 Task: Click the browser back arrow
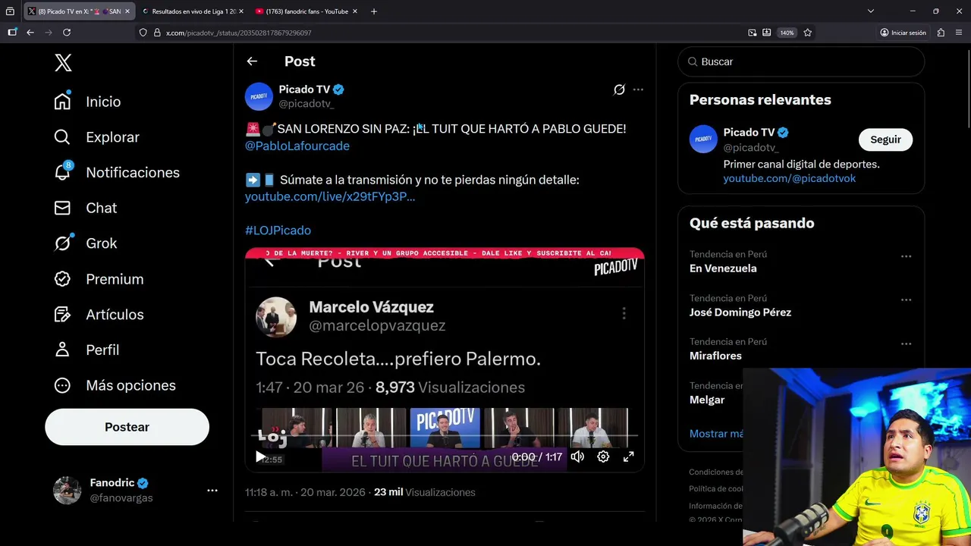click(x=30, y=33)
